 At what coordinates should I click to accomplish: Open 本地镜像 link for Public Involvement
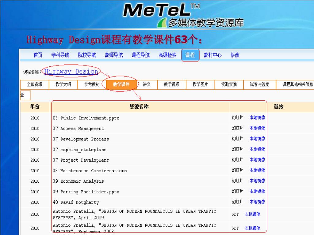[x=257, y=117]
